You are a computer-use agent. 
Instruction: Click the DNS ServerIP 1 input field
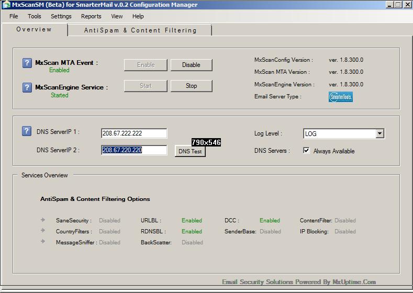[x=134, y=133]
